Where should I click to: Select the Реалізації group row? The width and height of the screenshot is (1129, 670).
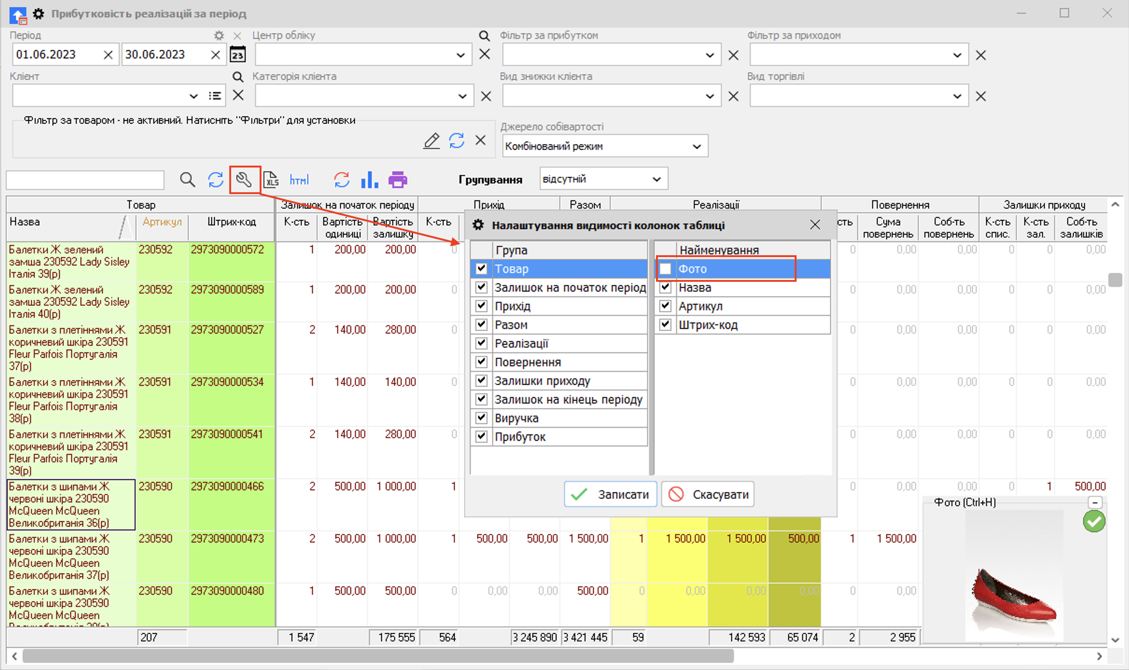coord(521,344)
